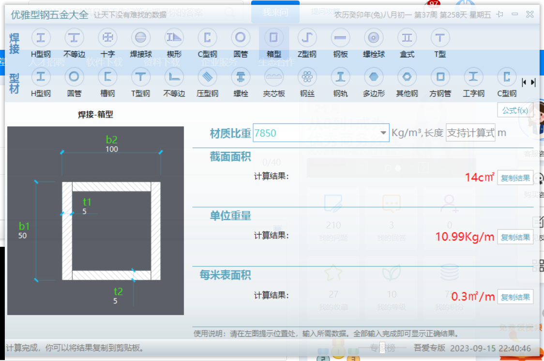
Task: Click the 14c㎡ area result text
Action: [x=480, y=178]
